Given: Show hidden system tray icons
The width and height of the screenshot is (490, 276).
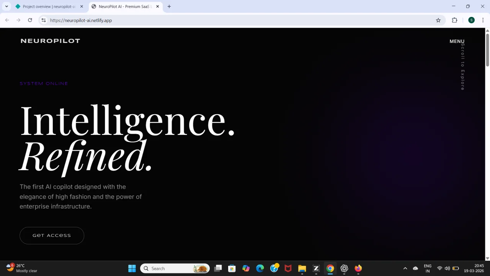Looking at the screenshot, I should point(405,268).
